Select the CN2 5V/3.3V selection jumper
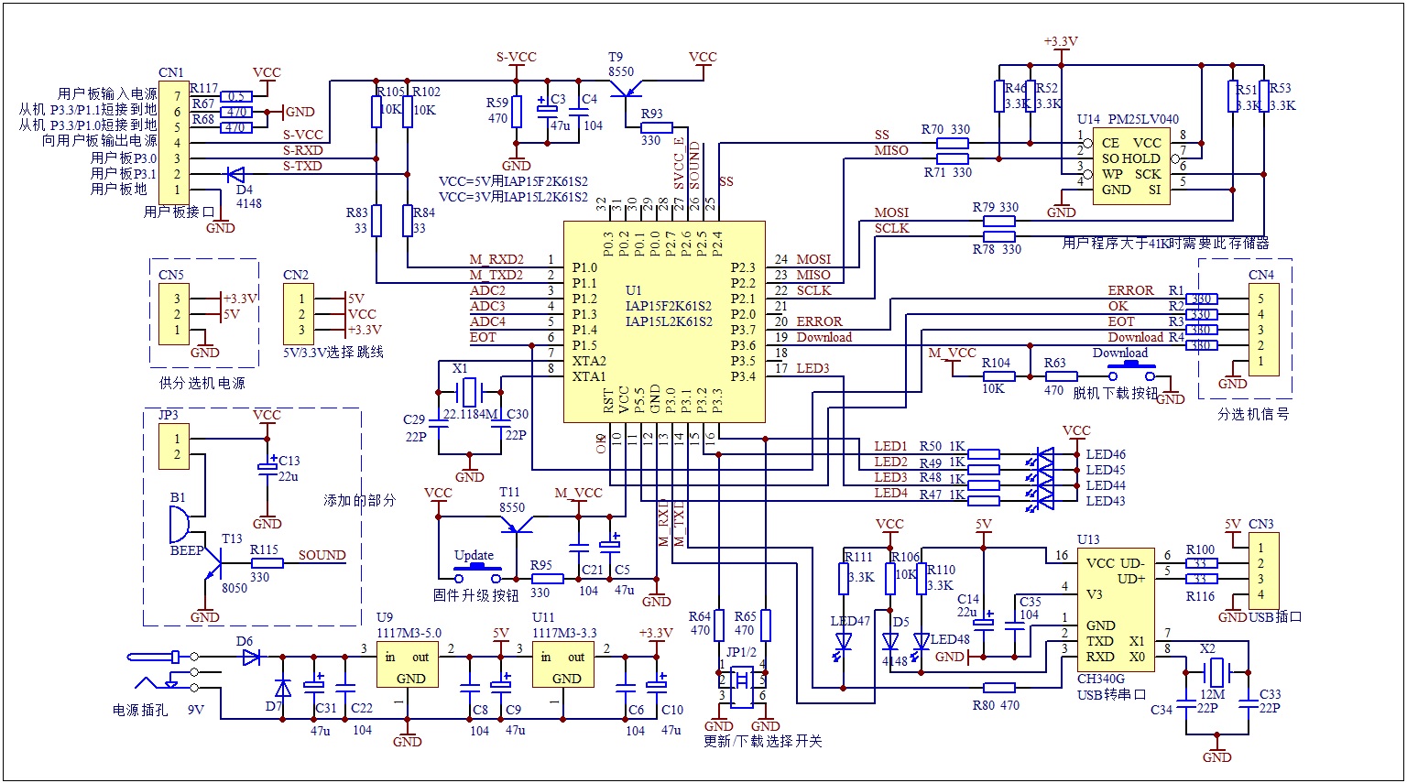 tap(302, 314)
